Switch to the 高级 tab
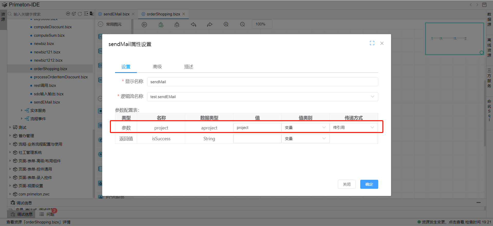493x226 pixels. coord(157,67)
